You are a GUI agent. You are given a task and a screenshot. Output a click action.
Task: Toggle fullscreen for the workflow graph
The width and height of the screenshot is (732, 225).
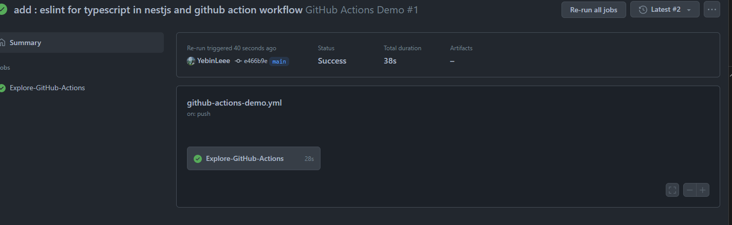tap(672, 190)
